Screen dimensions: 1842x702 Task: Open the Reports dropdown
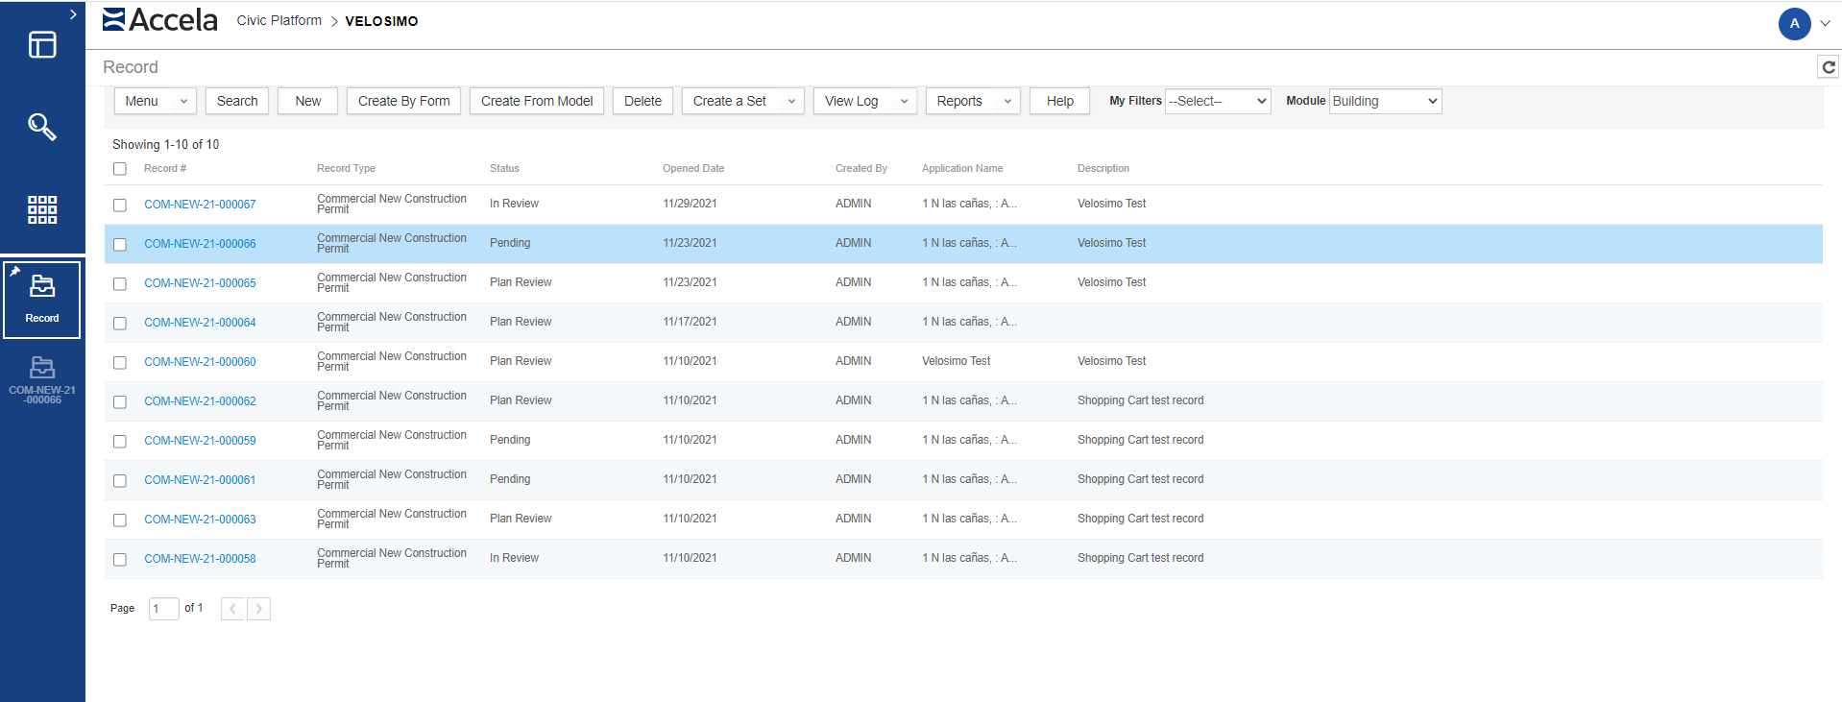tap(973, 101)
